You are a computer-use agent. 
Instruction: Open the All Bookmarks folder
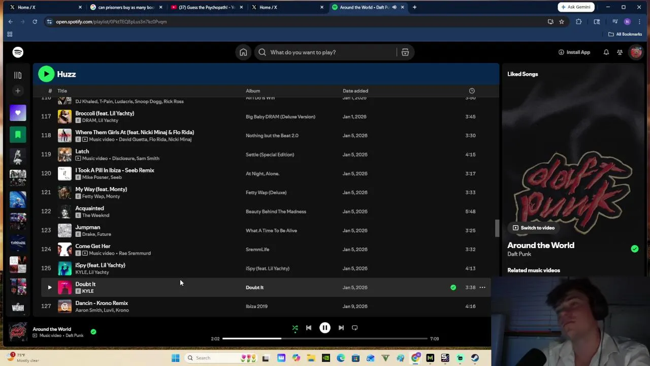[625, 34]
